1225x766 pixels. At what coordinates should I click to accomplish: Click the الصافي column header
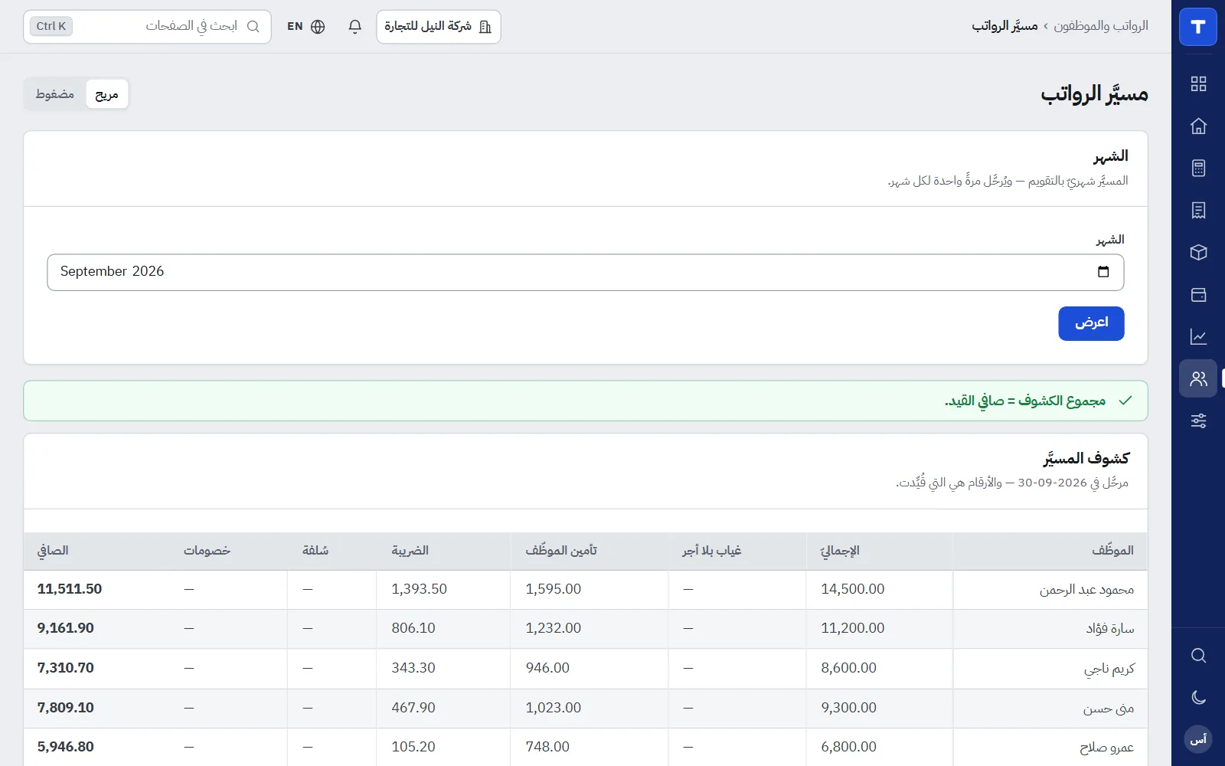click(x=53, y=551)
